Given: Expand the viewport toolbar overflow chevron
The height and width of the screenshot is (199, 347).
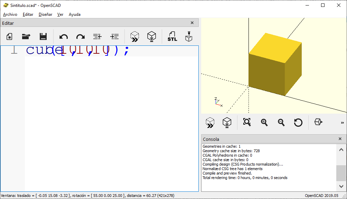Looking at the screenshot, I should pos(342,123).
